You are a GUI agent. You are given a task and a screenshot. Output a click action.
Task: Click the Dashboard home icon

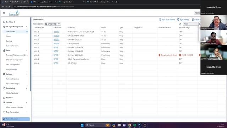coord(4,22)
